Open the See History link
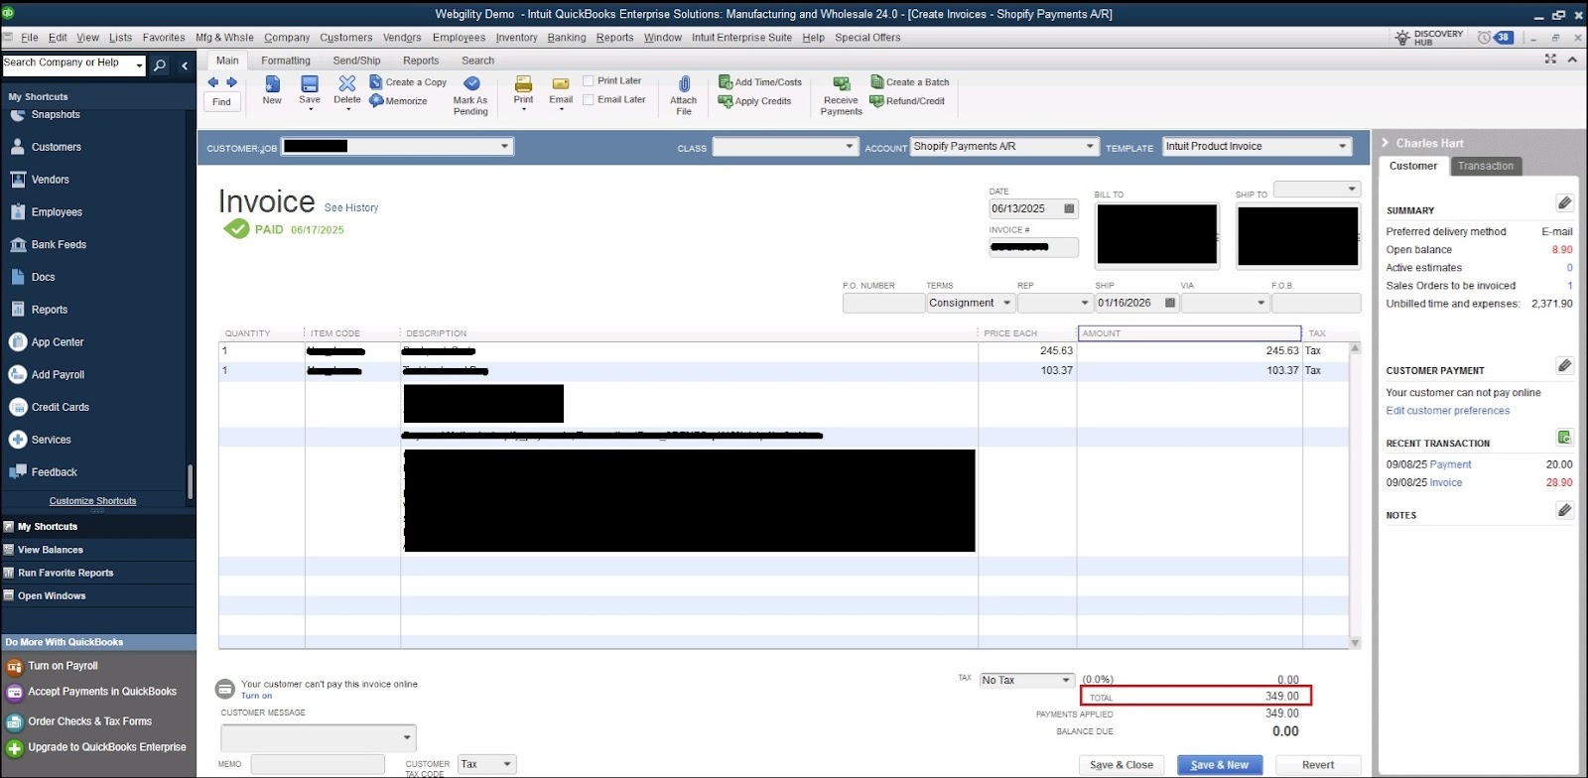The image size is (1588, 778). tap(351, 208)
